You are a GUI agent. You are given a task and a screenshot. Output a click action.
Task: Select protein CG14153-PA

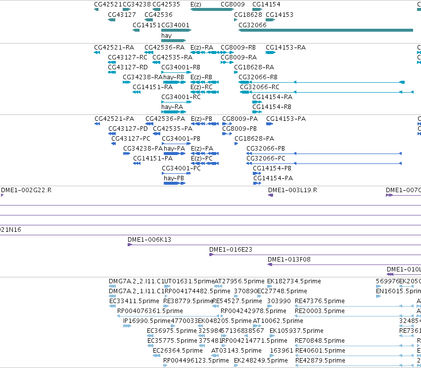point(286,119)
